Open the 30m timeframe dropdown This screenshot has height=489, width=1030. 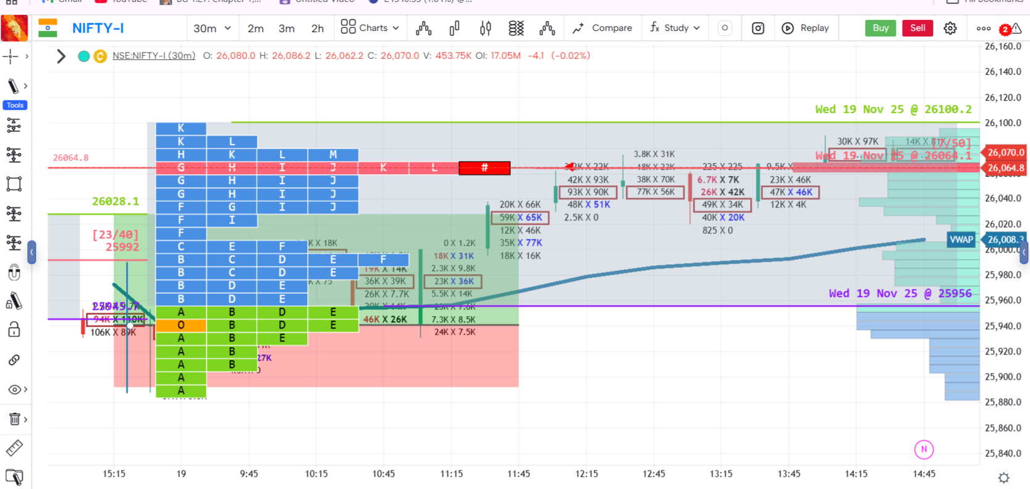click(x=211, y=28)
